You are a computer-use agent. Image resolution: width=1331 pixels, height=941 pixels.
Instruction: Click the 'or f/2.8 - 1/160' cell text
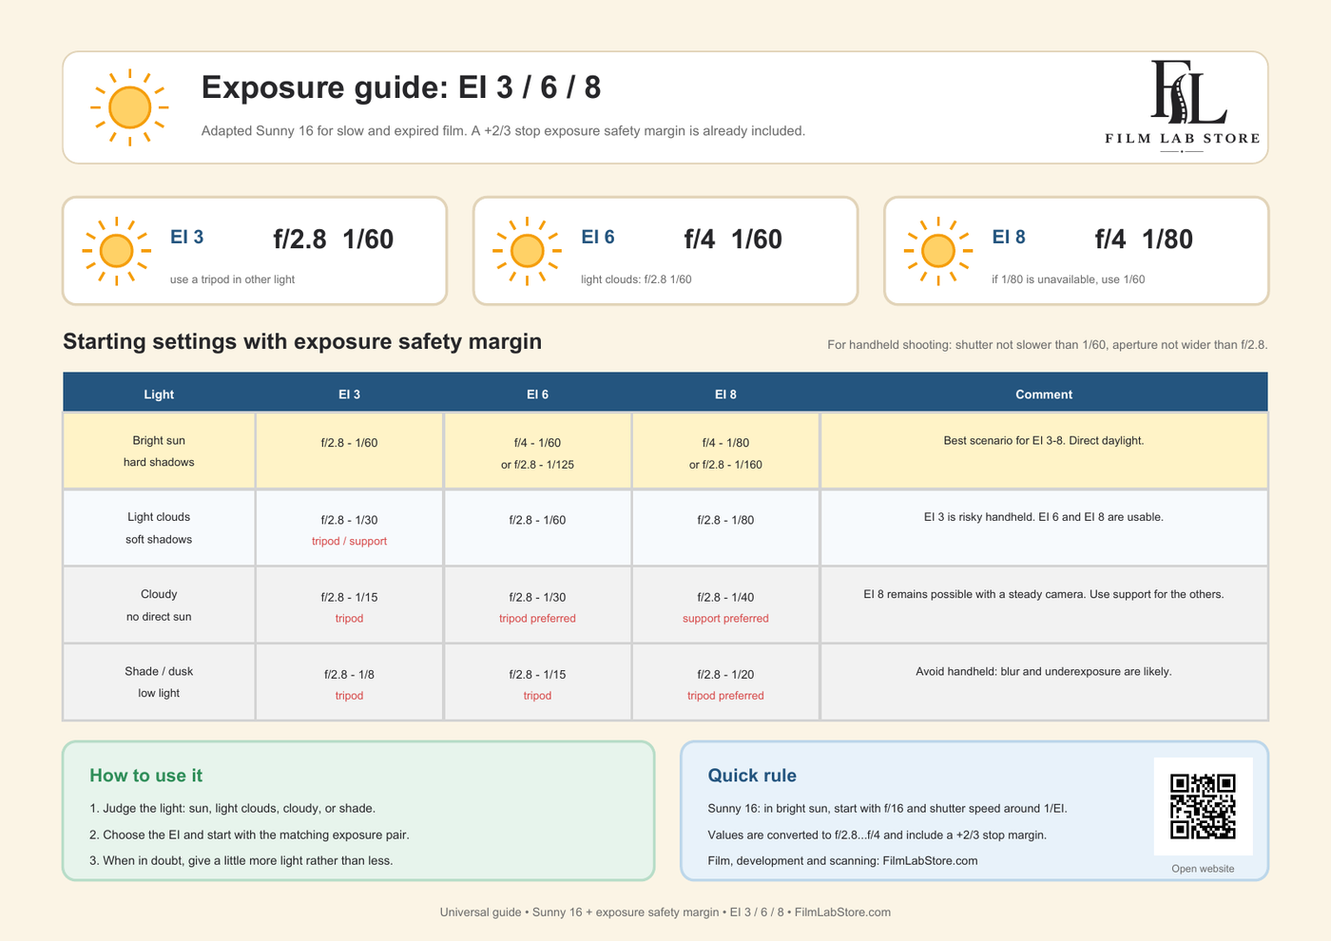(725, 465)
